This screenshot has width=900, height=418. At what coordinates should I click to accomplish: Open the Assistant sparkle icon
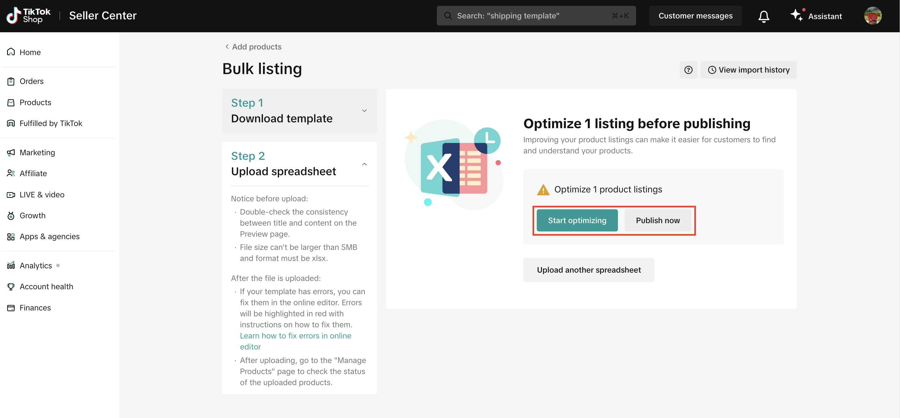[797, 15]
